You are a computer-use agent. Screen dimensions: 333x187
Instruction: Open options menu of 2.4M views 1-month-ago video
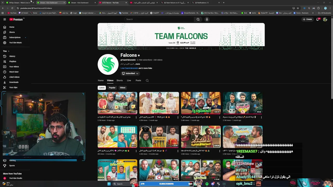(220, 117)
